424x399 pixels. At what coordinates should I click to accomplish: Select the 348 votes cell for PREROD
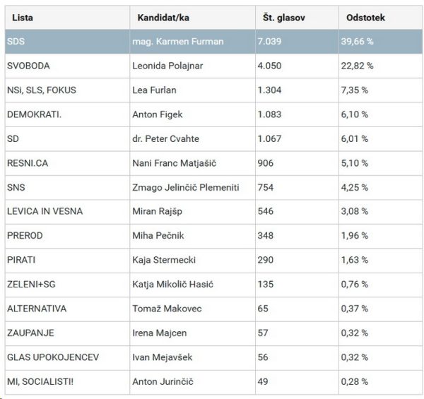pyautogui.click(x=268, y=236)
